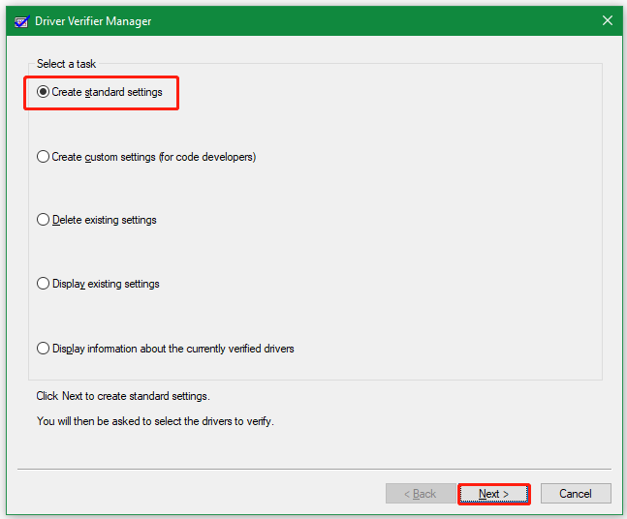
Task: Click the 'Display existing settings' label text
Action: [106, 284]
